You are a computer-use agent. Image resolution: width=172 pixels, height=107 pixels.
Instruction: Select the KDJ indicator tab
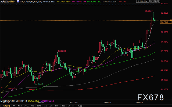(x=51, y=106)
